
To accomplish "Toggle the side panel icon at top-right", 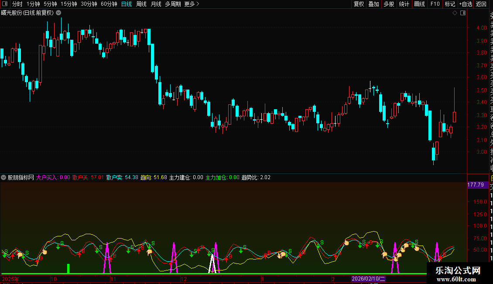I will coord(463,13).
